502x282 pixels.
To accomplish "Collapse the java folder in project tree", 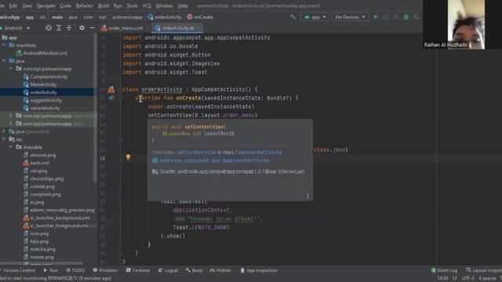I will click(4, 60).
